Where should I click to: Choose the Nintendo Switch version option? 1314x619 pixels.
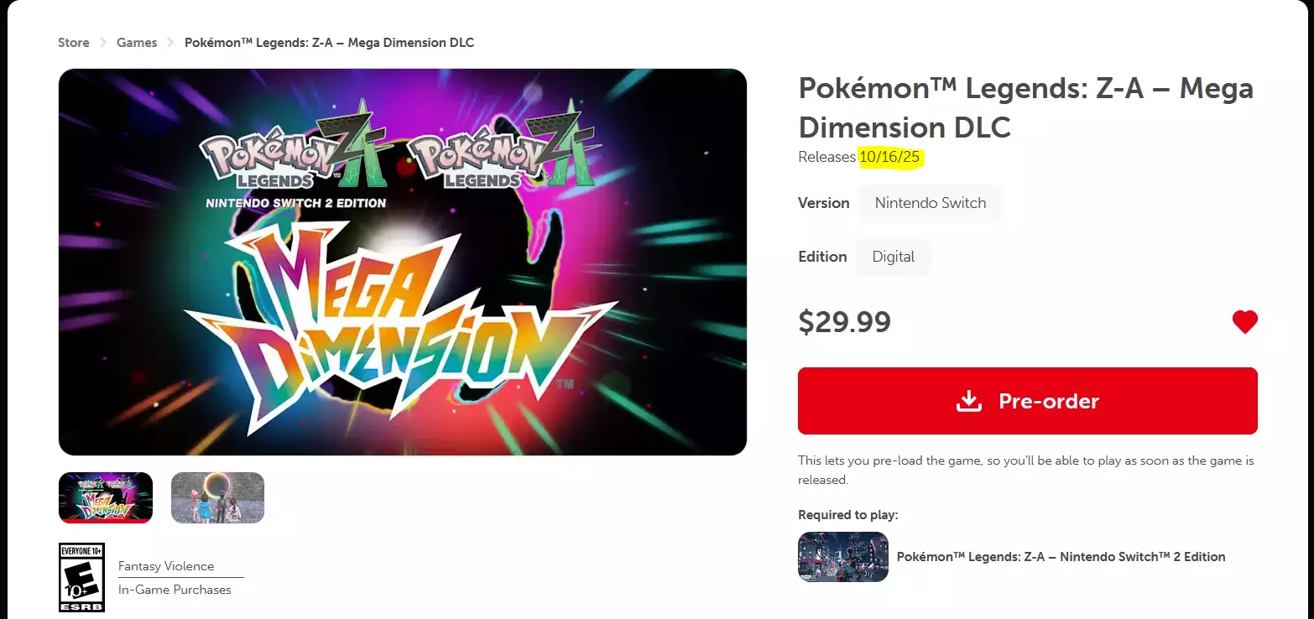(930, 203)
